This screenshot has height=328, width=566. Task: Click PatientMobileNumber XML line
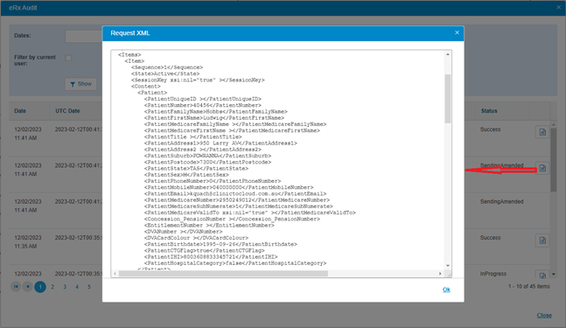coord(228,187)
